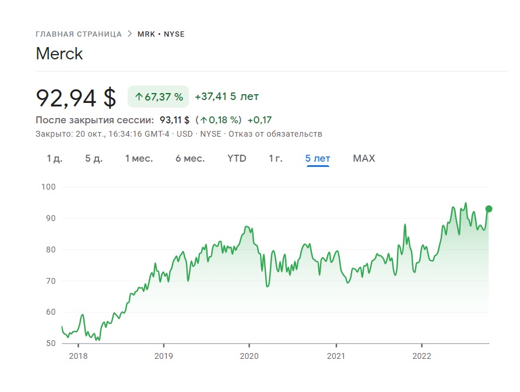Click the 70 y-axis label

[x=51, y=281]
